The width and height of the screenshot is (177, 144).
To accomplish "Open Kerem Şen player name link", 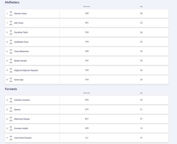I will pyautogui.click(x=19, y=80).
